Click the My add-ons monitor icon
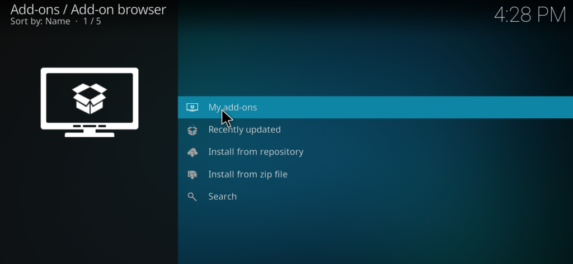 192,107
